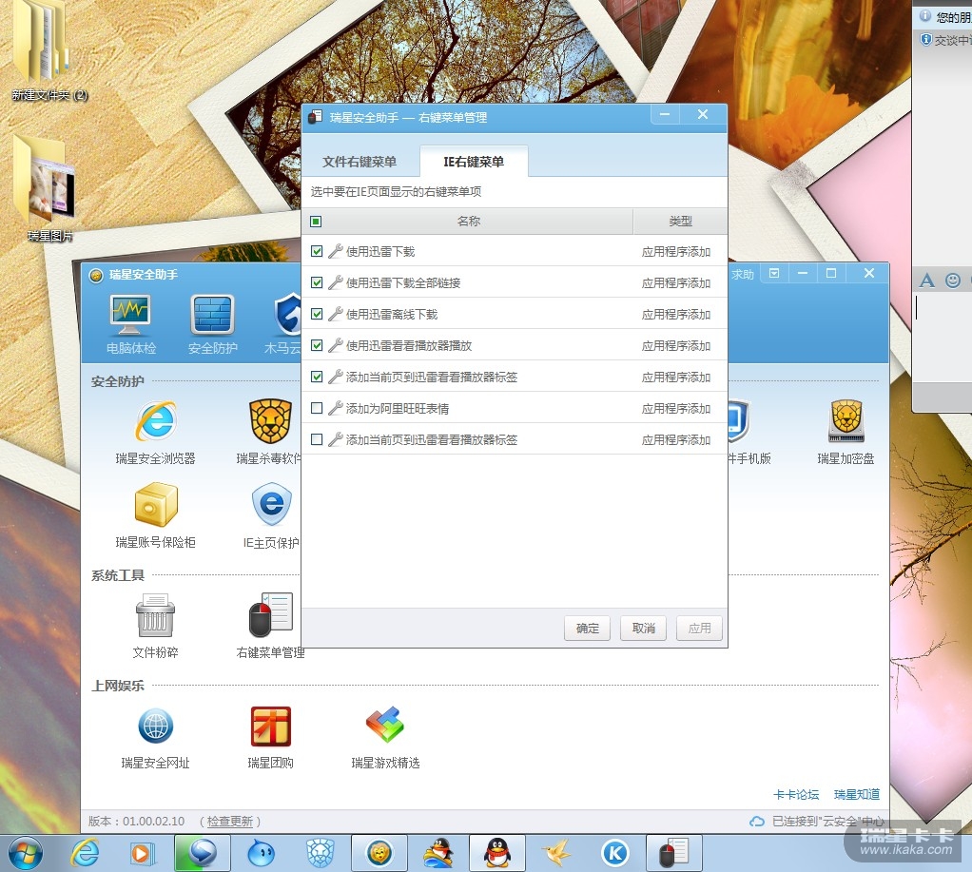The height and width of the screenshot is (872, 972).
Task: Launch 瑞星安全浏览器
Action: pyautogui.click(x=156, y=432)
